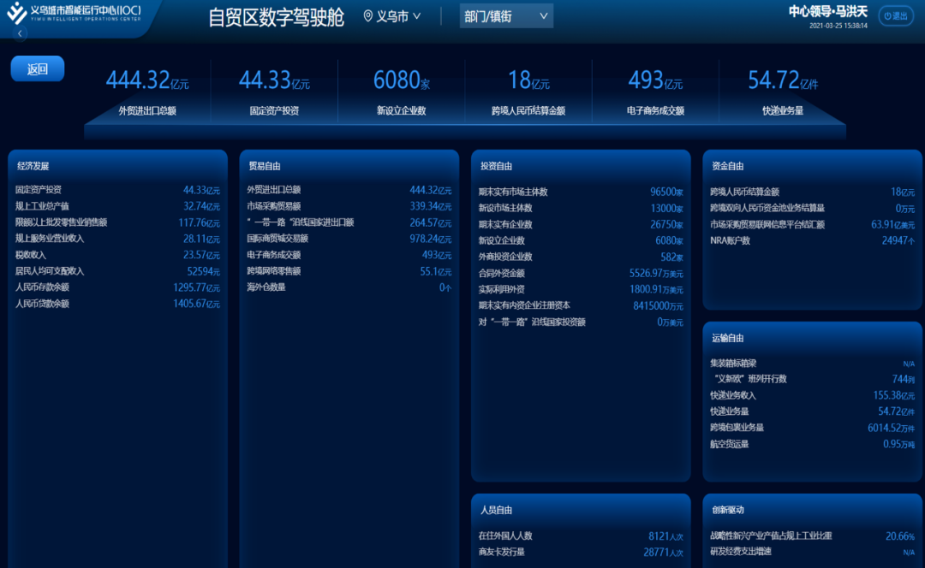Click the 中心领导·马洪天 user label
Screen dimensions: 925x568
[x=822, y=11]
